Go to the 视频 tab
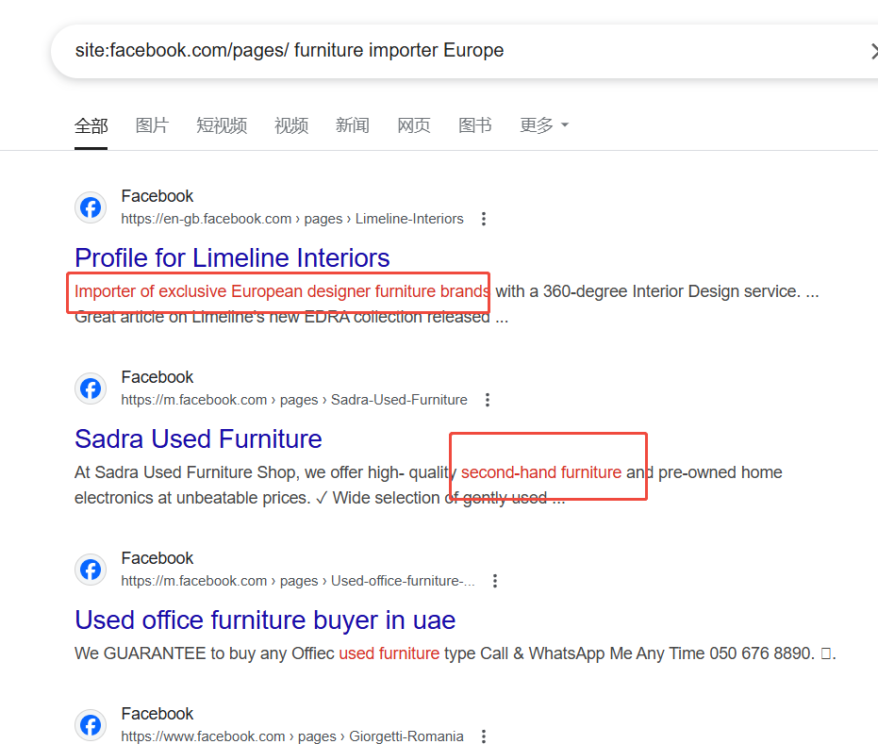This screenshot has width=878, height=744. (x=291, y=125)
